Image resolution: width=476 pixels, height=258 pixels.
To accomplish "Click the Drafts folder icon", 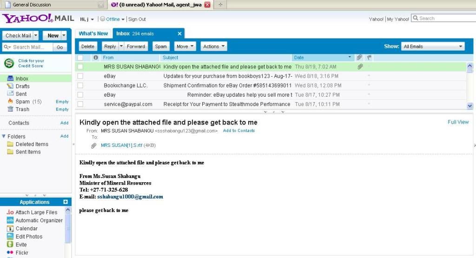I will [10, 86].
